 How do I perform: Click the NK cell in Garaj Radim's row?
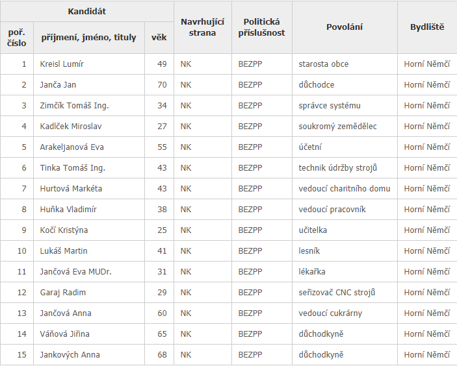pyautogui.click(x=186, y=293)
